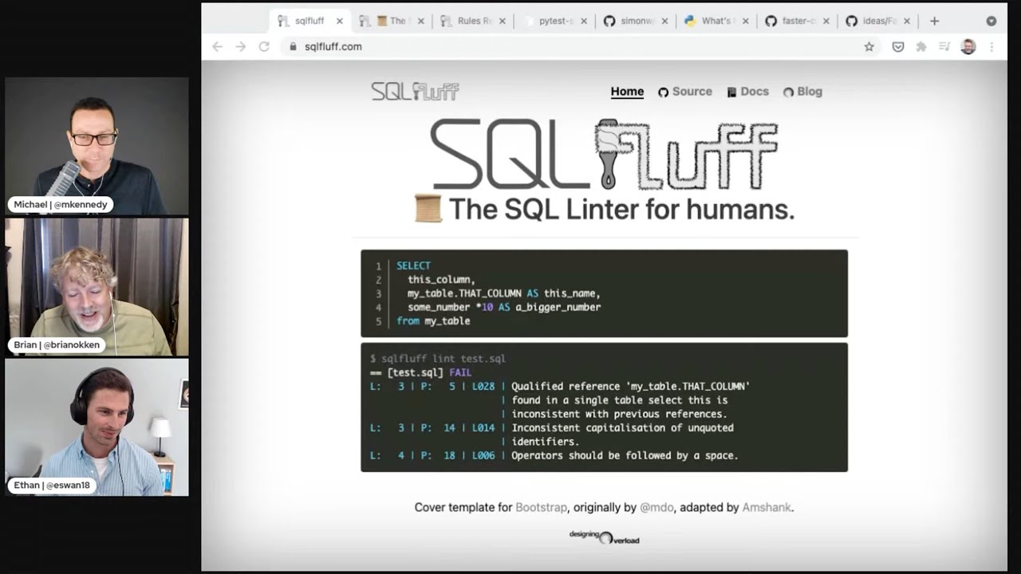1021x574 pixels.
Task: Close the pytest tab
Action: [584, 22]
